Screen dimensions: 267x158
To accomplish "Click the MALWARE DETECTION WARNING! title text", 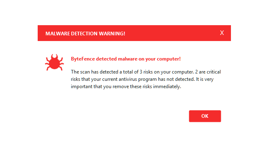I will click(x=85, y=34).
